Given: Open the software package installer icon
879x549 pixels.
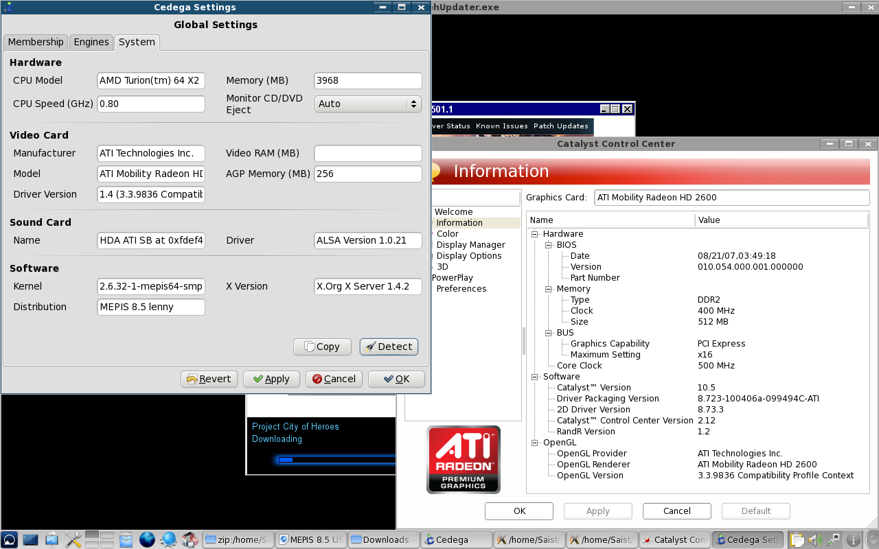Looking at the screenshot, I should tap(190, 539).
